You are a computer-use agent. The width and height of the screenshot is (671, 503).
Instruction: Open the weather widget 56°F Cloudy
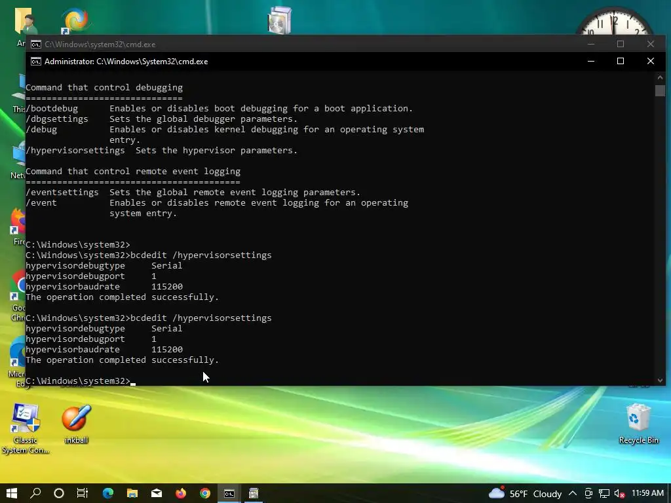click(525, 494)
